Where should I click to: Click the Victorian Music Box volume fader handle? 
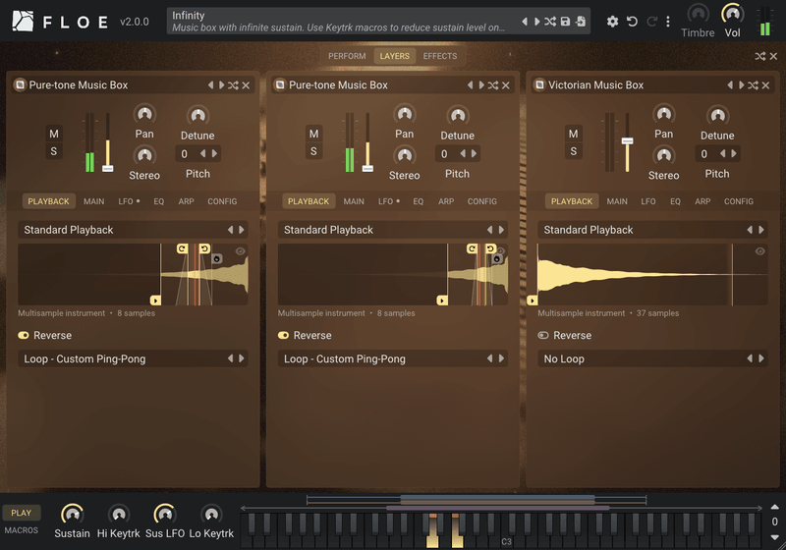coord(627,141)
